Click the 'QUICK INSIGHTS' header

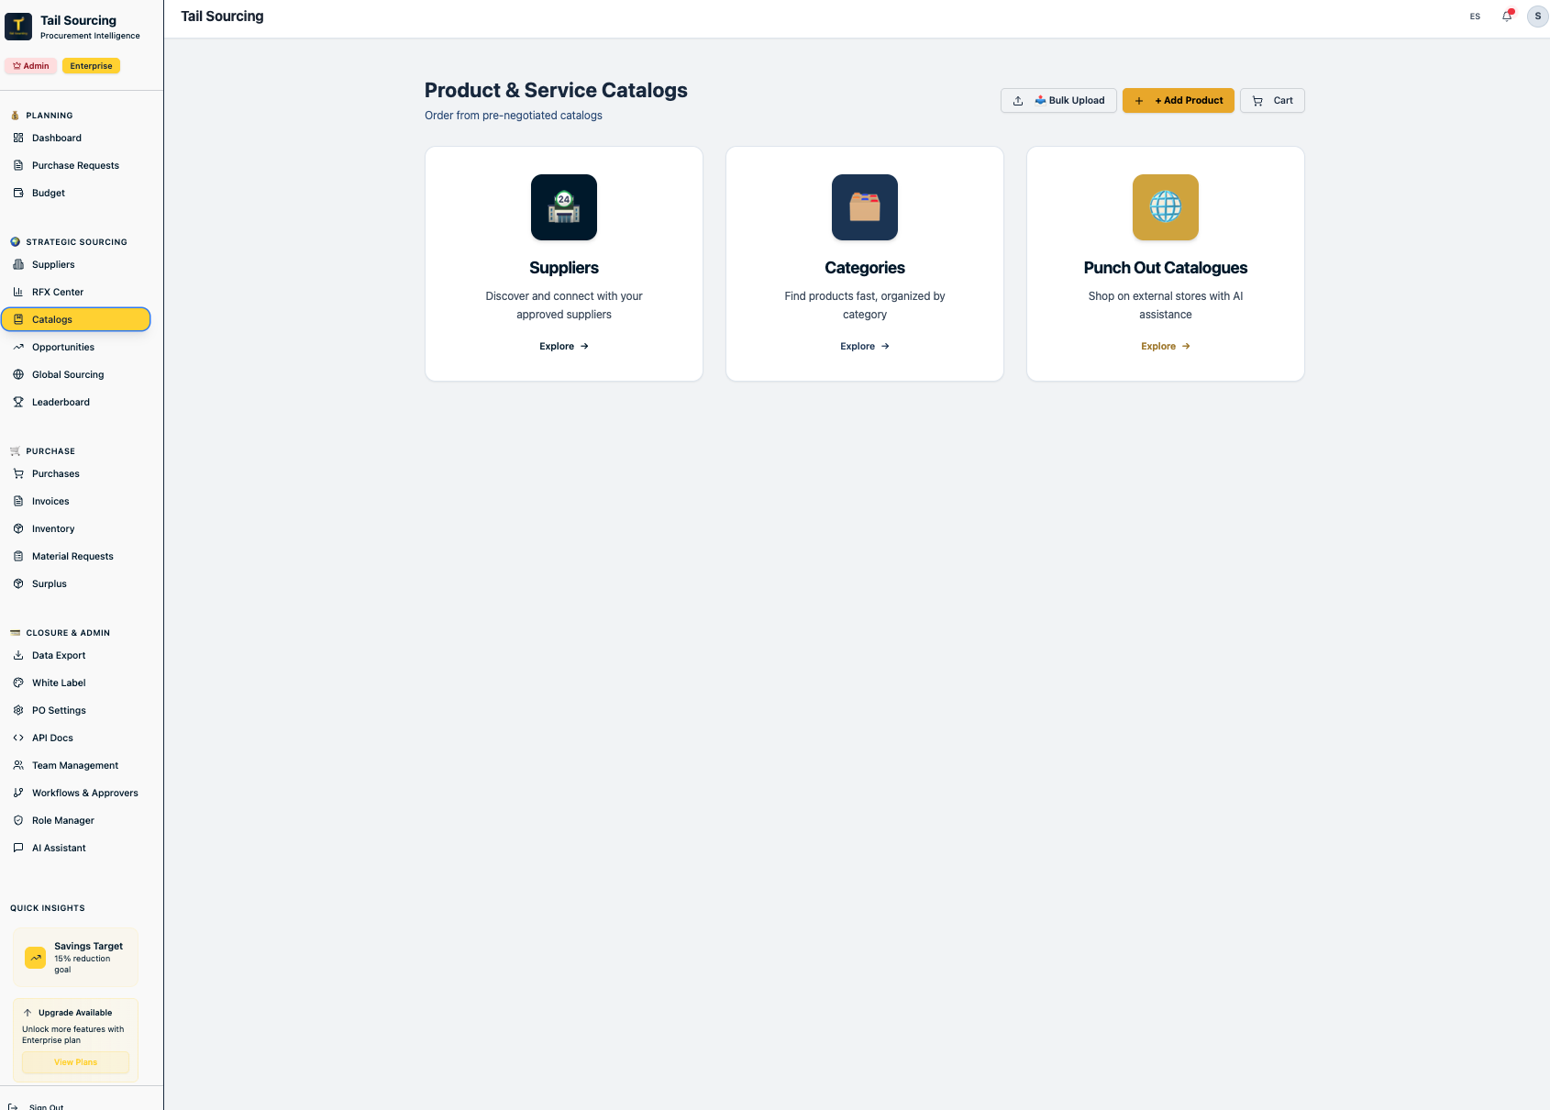point(48,908)
